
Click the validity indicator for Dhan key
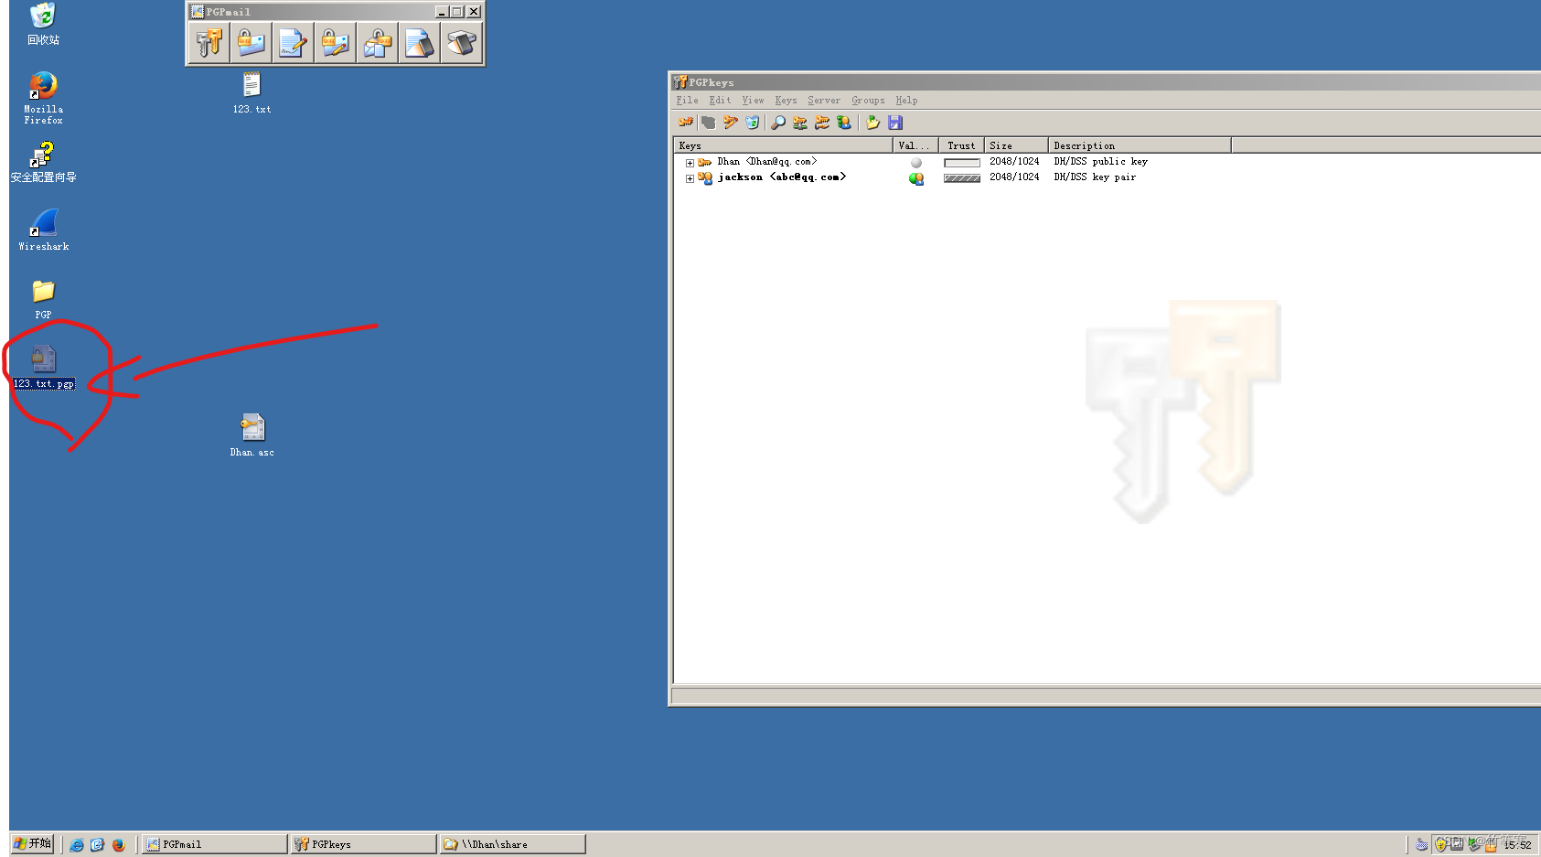coord(916,163)
